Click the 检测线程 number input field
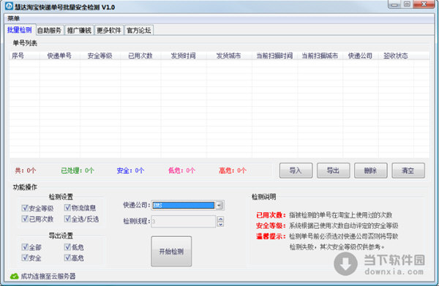The image size is (439, 286). click(184, 222)
